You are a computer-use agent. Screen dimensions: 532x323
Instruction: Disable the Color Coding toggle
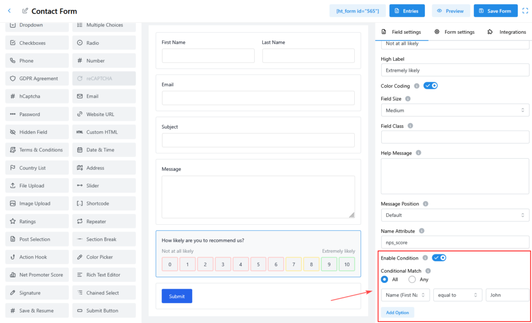click(x=431, y=86)
